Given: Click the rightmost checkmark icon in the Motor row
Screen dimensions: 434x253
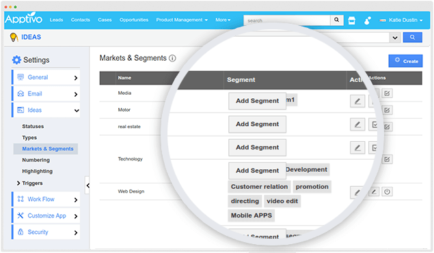Looking at the screenshot, I should point(387,110).
